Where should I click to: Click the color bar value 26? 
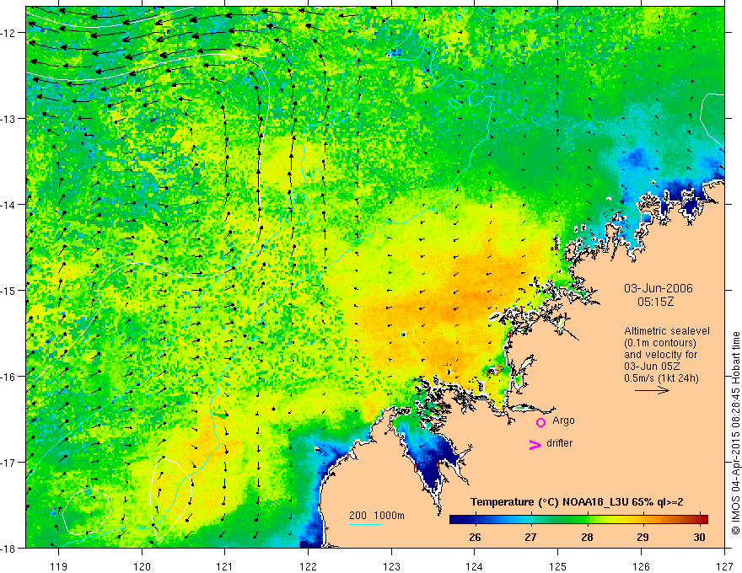point(475,537)
